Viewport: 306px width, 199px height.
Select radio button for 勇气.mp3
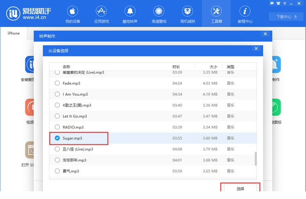(57, 171)
